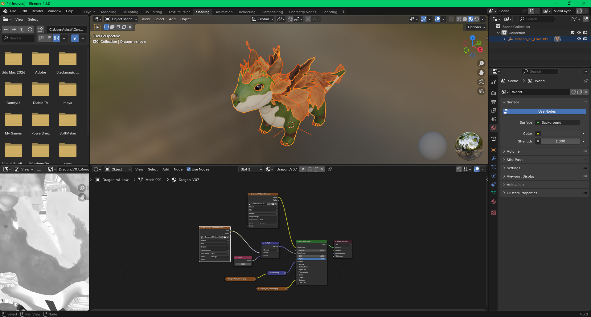Open the View Layer properties tab
The image size is (591, 317).
[x=494, y=110]
